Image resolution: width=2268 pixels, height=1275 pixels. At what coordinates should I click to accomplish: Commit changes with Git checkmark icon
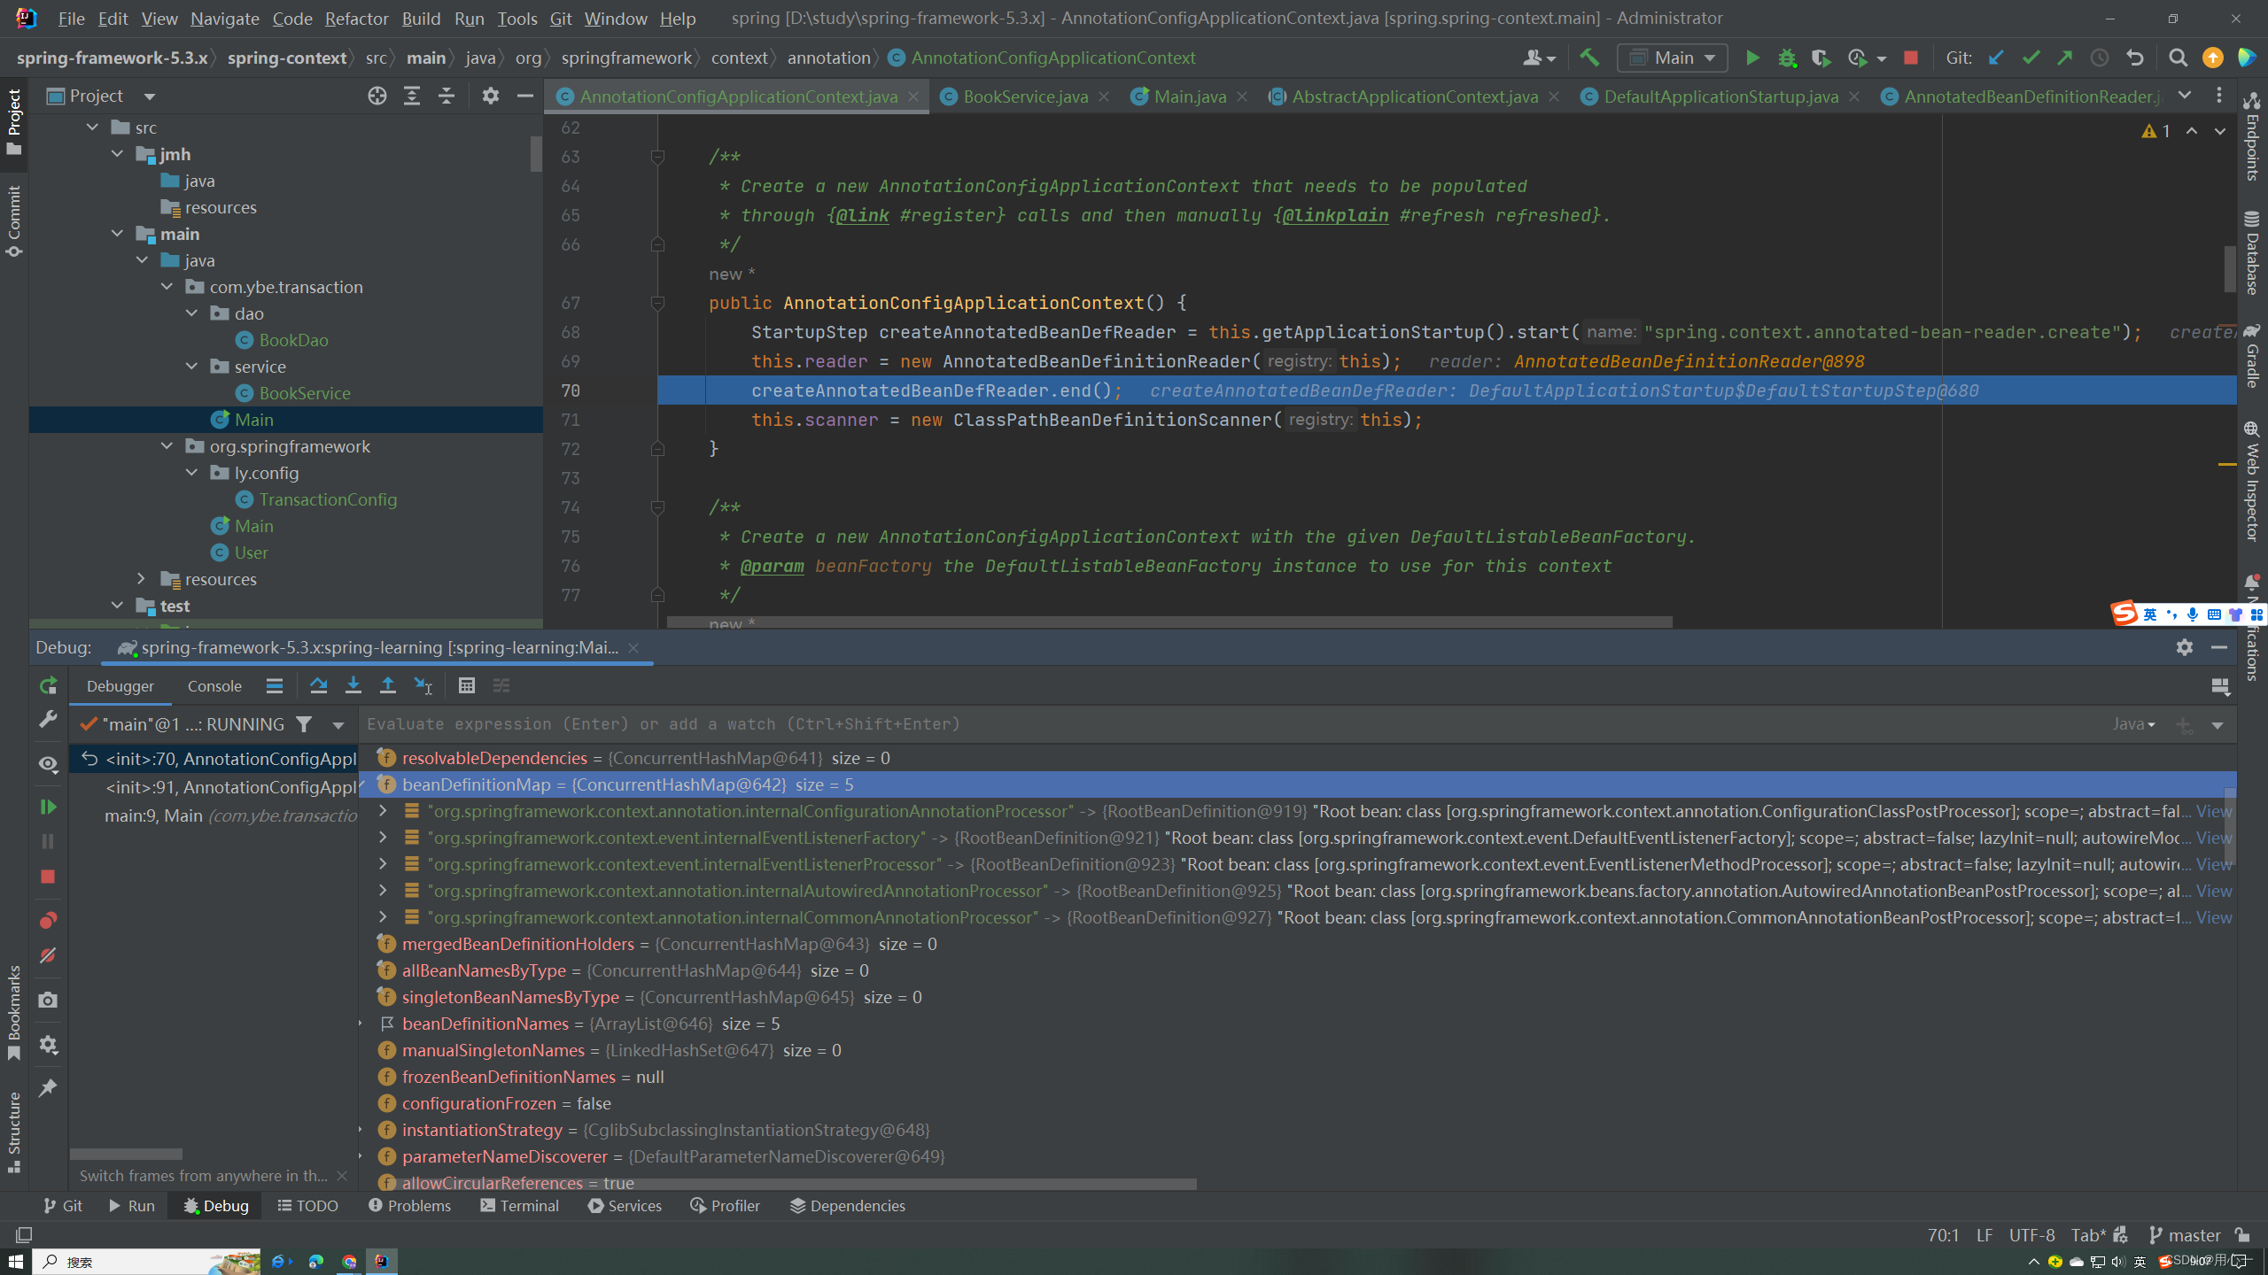point(2031,58)
